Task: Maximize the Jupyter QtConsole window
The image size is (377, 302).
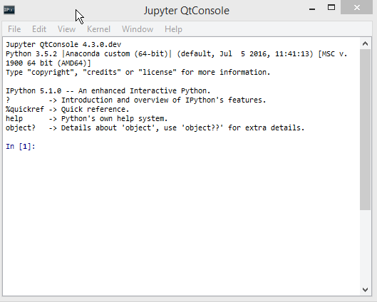Action: (x=331, y=7)
